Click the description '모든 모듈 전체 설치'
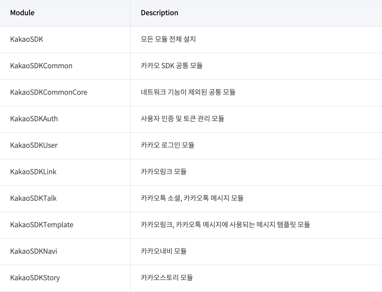The height and width of the screenshot is (292, 382). tap(168, 39)
